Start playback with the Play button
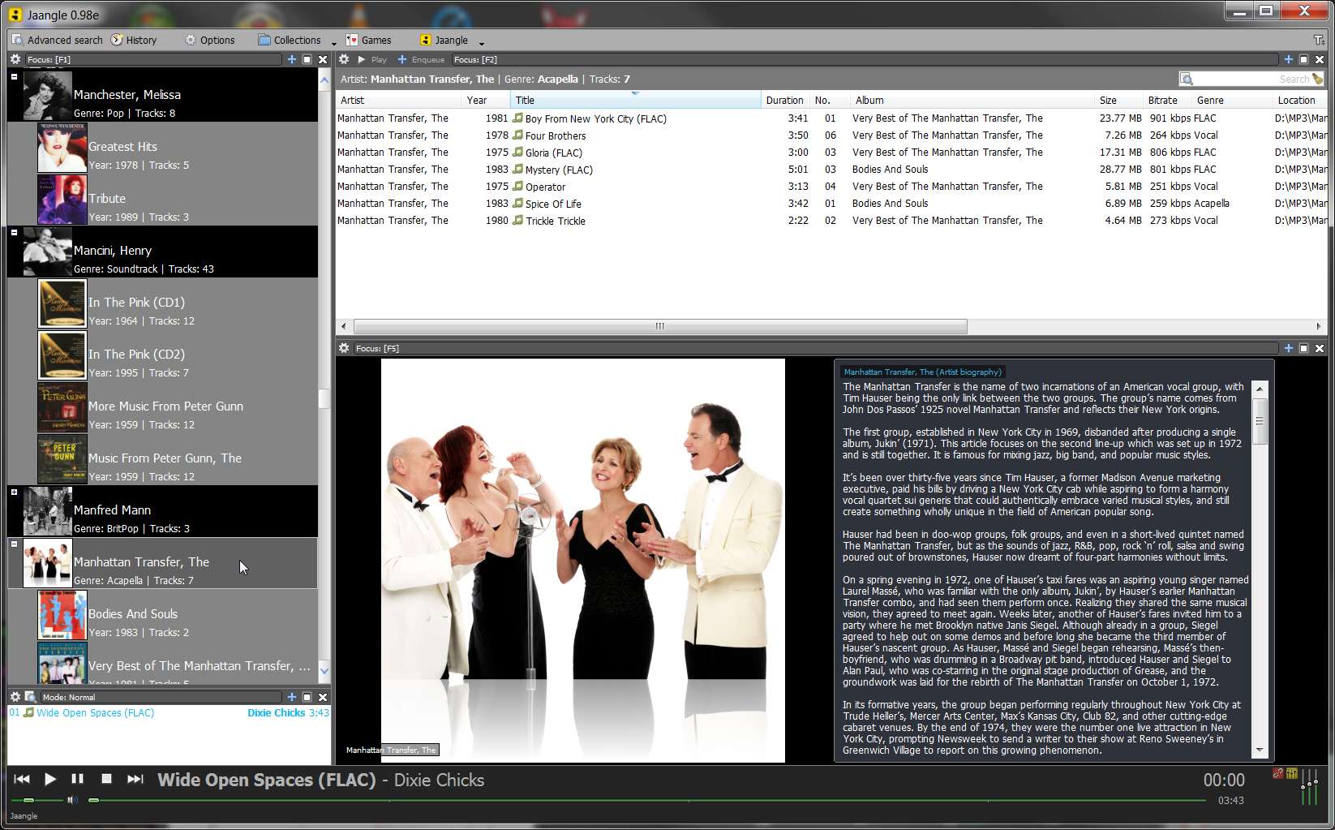 point(49,779)
